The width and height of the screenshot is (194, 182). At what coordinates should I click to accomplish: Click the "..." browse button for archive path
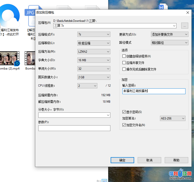(184, 26)
